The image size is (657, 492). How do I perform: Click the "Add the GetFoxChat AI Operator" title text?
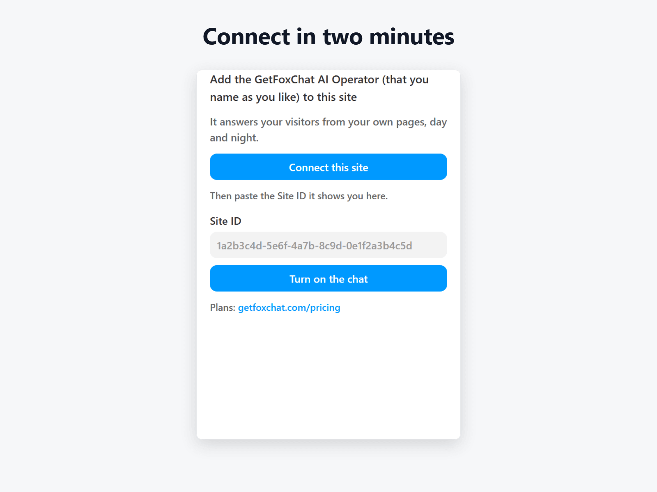click(x=319, y=88)
